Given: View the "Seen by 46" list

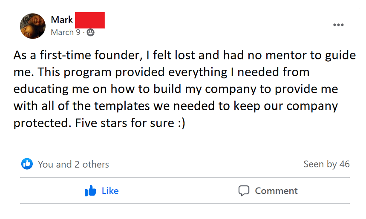Looking at the screenshot, I should pos(326,164).
